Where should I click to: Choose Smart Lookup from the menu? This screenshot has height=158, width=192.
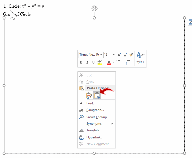(x=97, y=117)
